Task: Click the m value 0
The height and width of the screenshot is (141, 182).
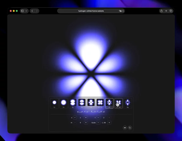Action: (x=80, y=122)
